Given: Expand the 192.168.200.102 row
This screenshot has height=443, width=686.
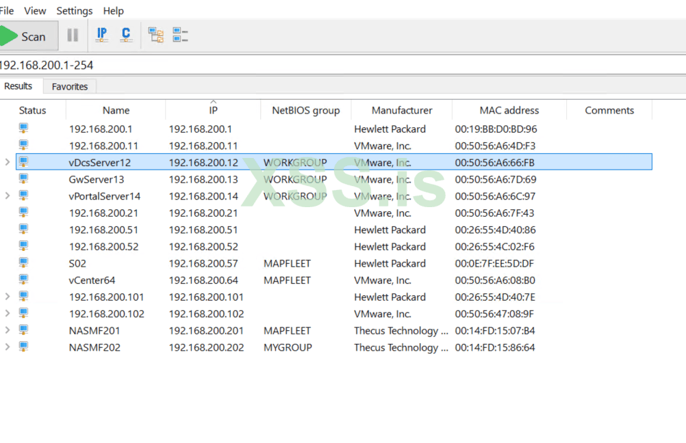Looking at the screenshot, I should click(8, 313).
